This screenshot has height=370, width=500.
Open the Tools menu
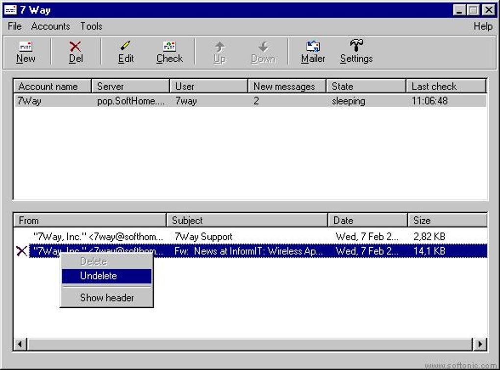[91, 26]
